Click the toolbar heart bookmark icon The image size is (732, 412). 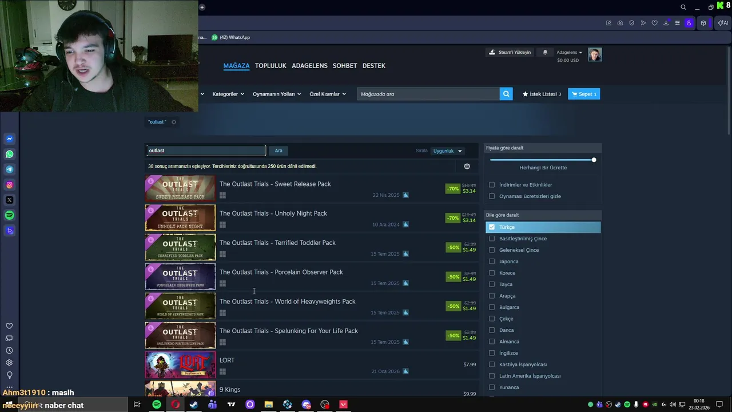point(654,23)
